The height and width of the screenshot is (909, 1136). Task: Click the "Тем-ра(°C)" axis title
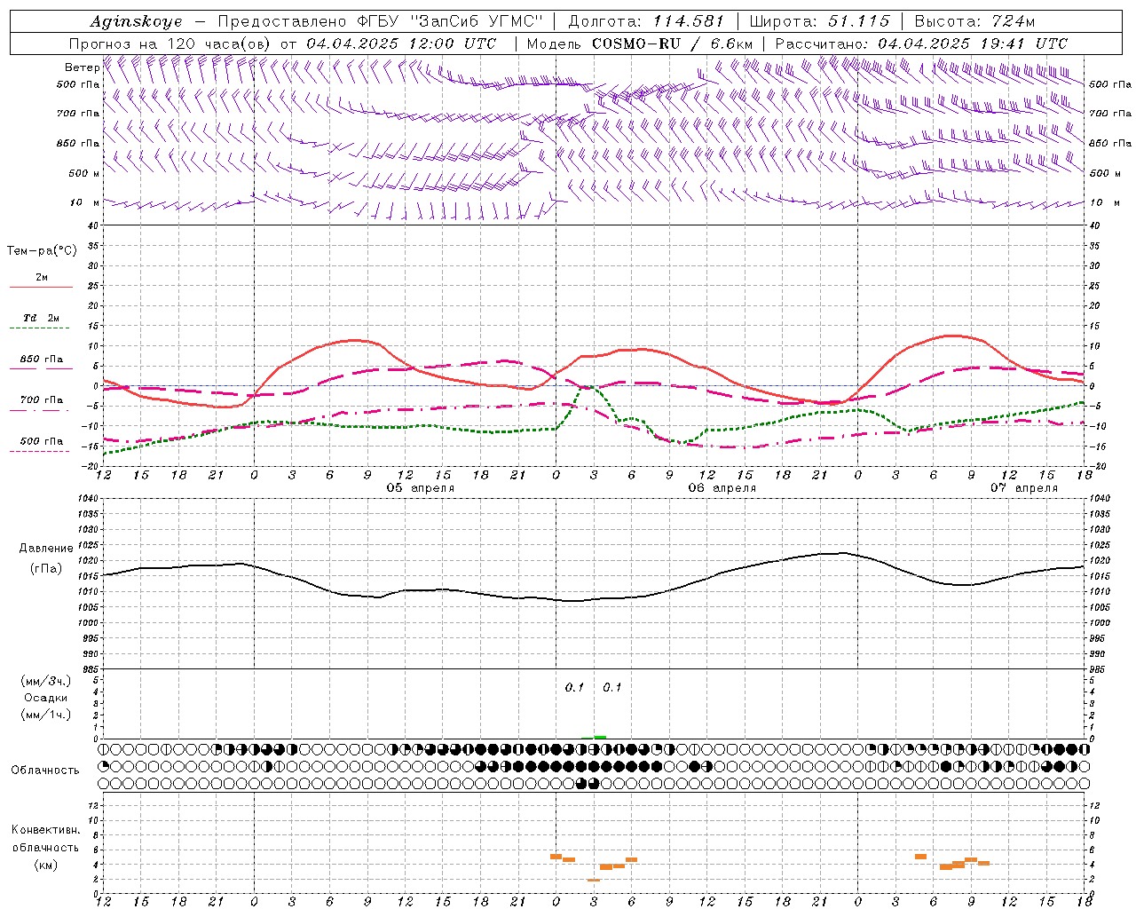(x=42, y=251)
